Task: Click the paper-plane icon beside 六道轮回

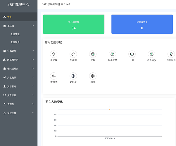Action: tap(4, 77)
